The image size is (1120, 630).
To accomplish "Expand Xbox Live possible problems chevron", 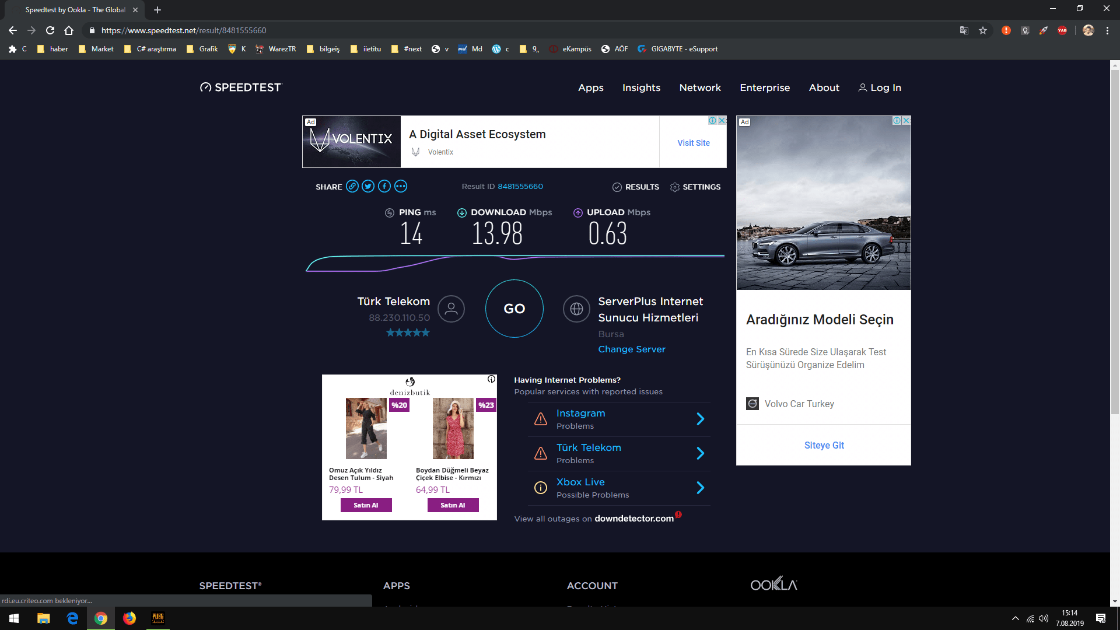I will point(701,488).
